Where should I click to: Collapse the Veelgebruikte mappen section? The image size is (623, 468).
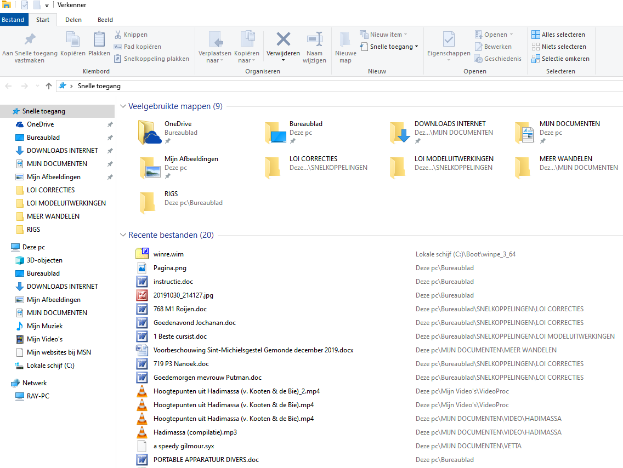tap(123, 106)
